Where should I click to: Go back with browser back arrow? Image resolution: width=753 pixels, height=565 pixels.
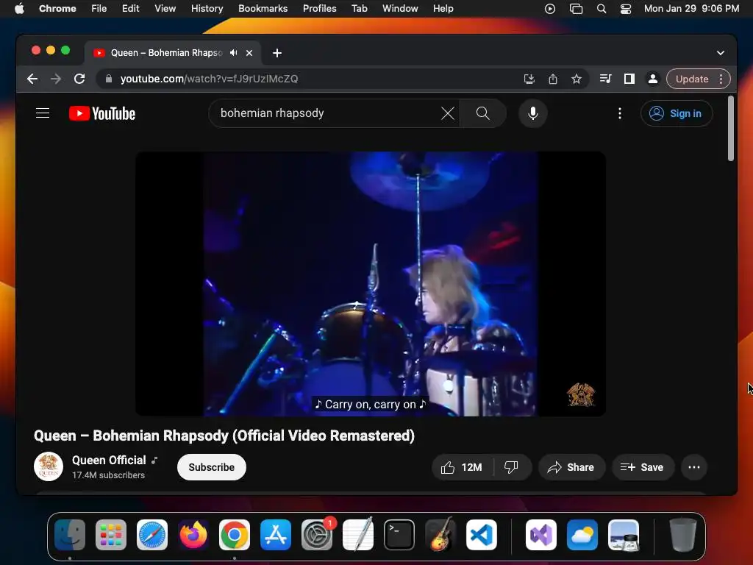[x=32, y=79]
